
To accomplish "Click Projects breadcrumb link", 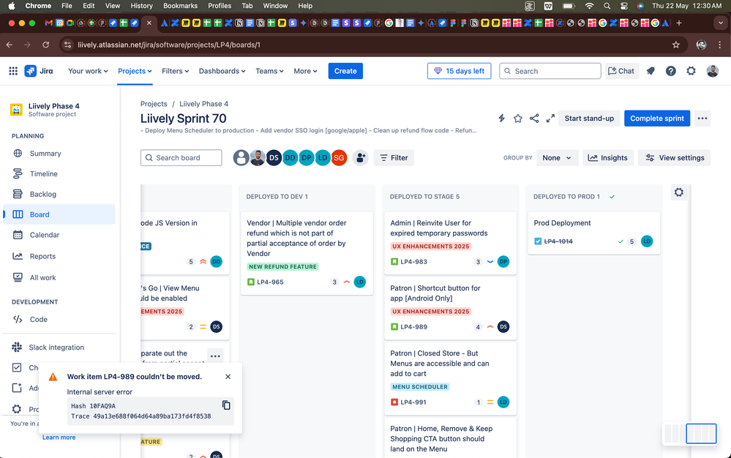I will pos(154,104).
